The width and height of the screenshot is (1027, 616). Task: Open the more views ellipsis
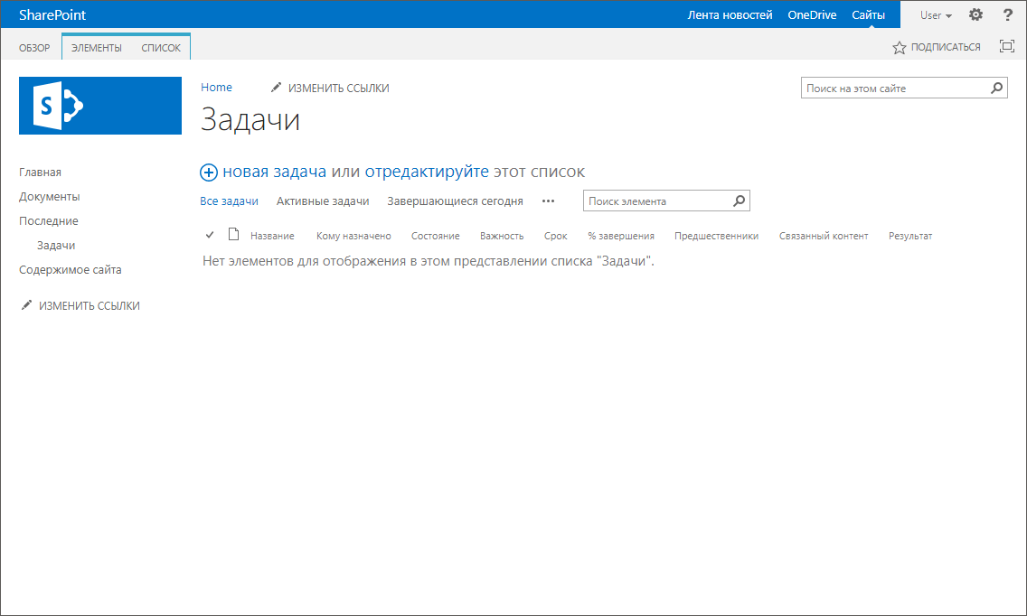point(548,201)
